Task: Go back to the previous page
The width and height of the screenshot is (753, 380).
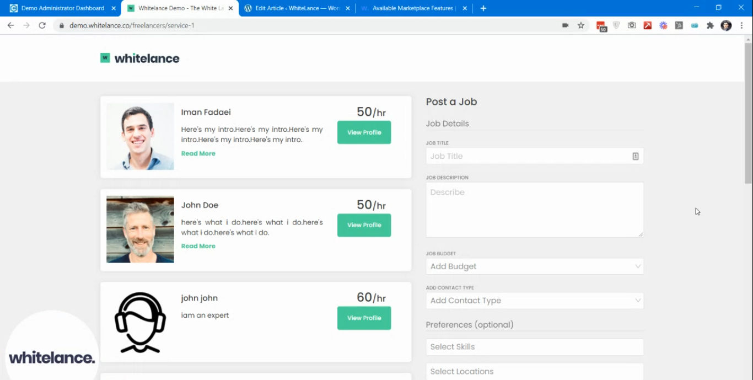Action: (10, 25)
